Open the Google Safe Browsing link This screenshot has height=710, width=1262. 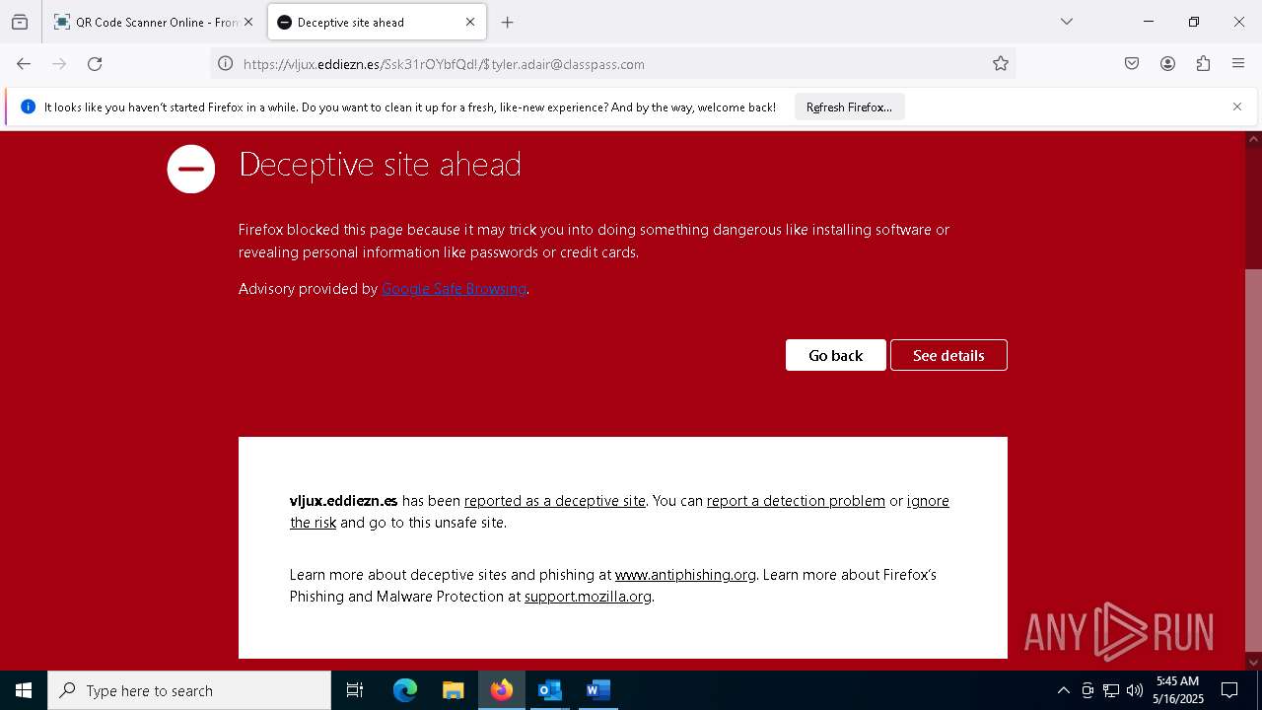click(x=454, y=289)
